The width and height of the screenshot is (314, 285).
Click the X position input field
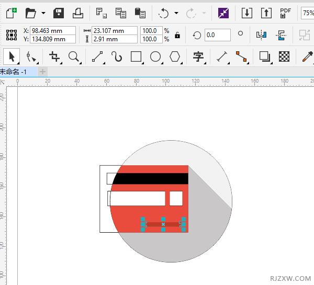click(52, 31)
